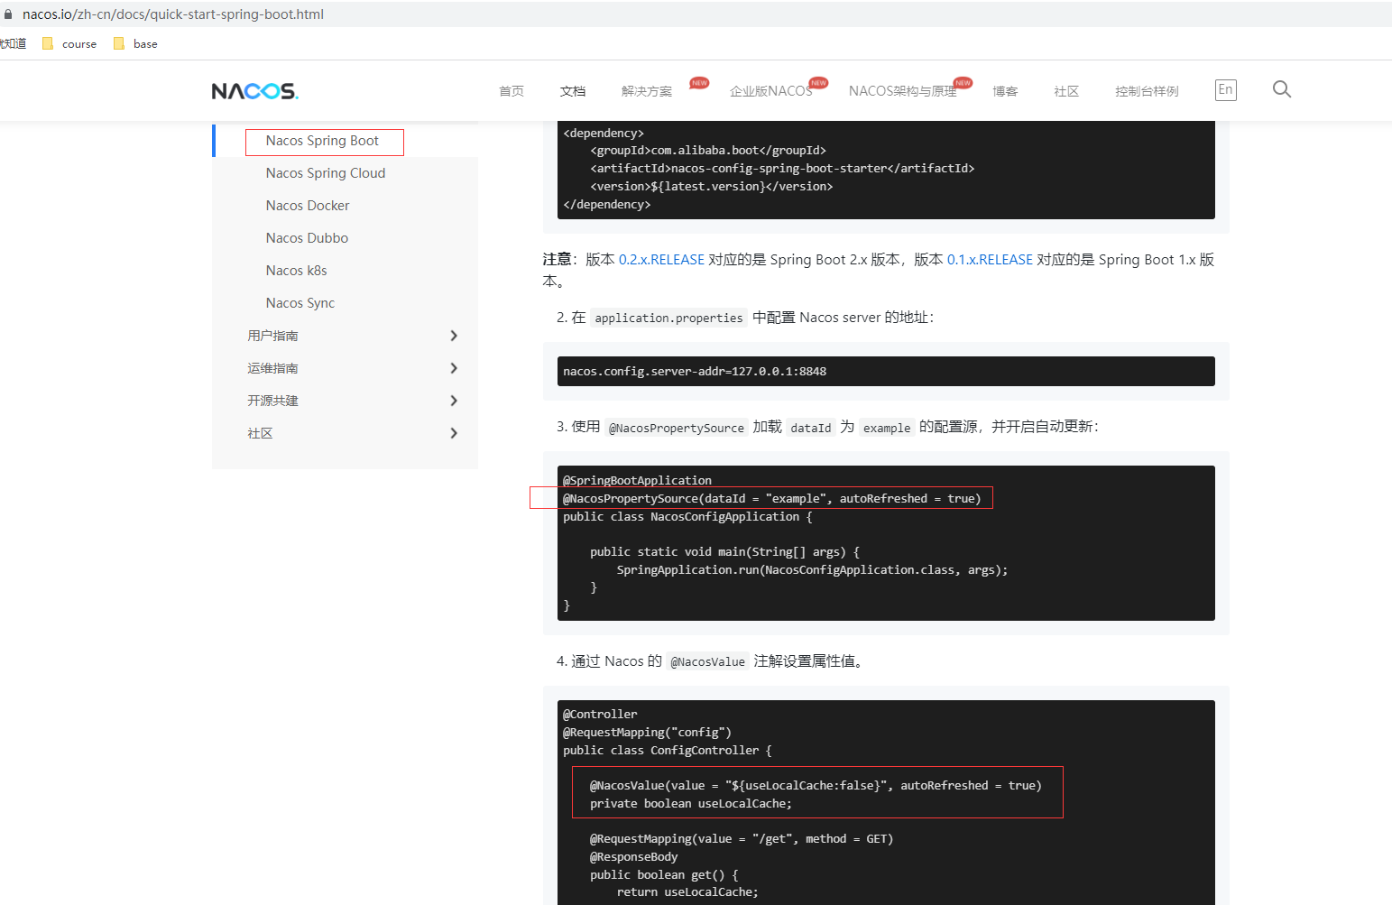The width and height of the screenshot is (1392, 905).
Task: Open the base bookmark folder
Action: click(135, 44)
